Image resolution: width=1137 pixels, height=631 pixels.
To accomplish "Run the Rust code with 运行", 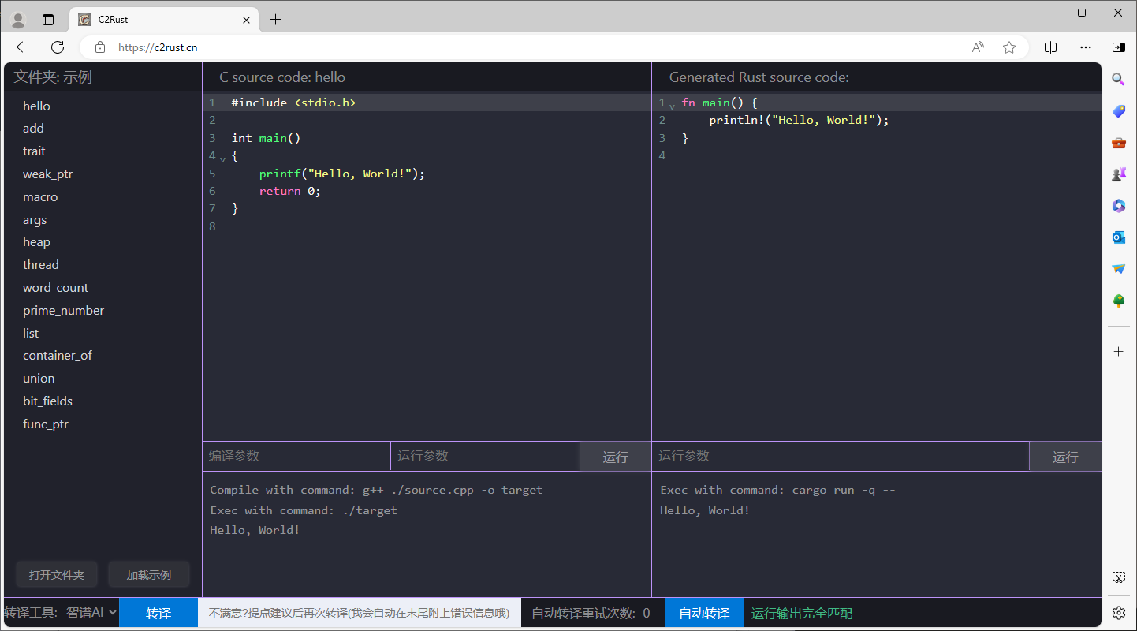I will (x=1065, y=457).
